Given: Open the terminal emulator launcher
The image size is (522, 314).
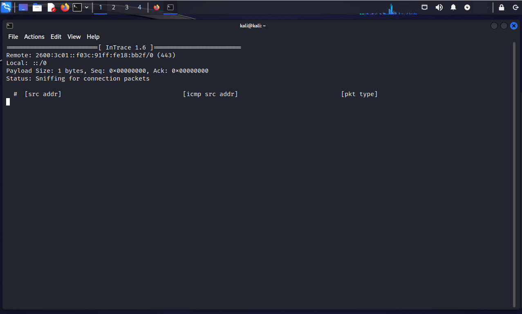Looking at the screenshot, I should [77, 7].
